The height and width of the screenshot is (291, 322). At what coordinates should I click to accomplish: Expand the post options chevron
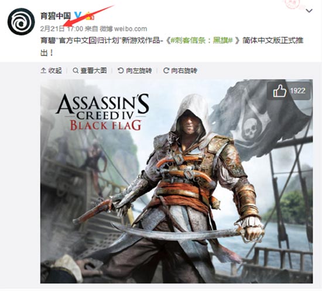click(309, 11)
